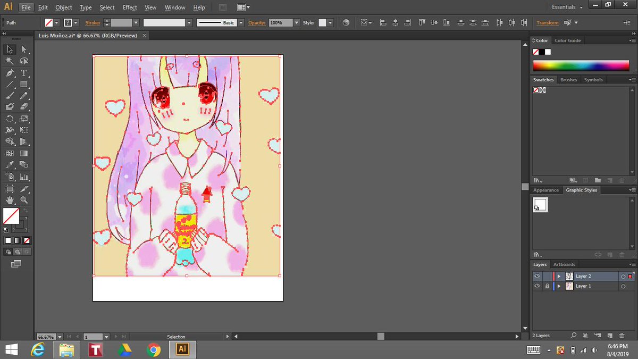The image size is (638, 359).
Task: Select the Free Transform tool
Action: (24, 130)
